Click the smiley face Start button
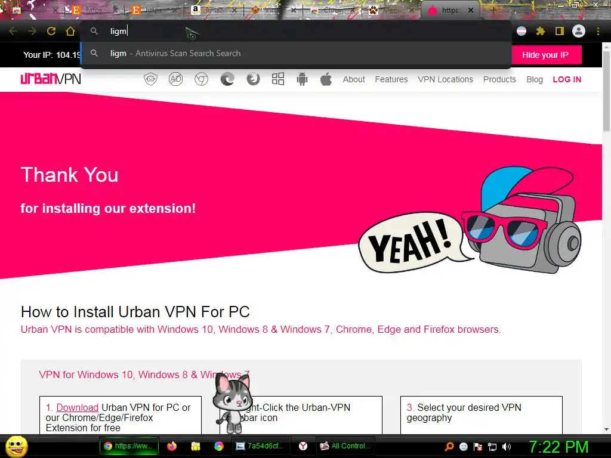The height and width of the screenshot is (458, 611). [16, 447]
